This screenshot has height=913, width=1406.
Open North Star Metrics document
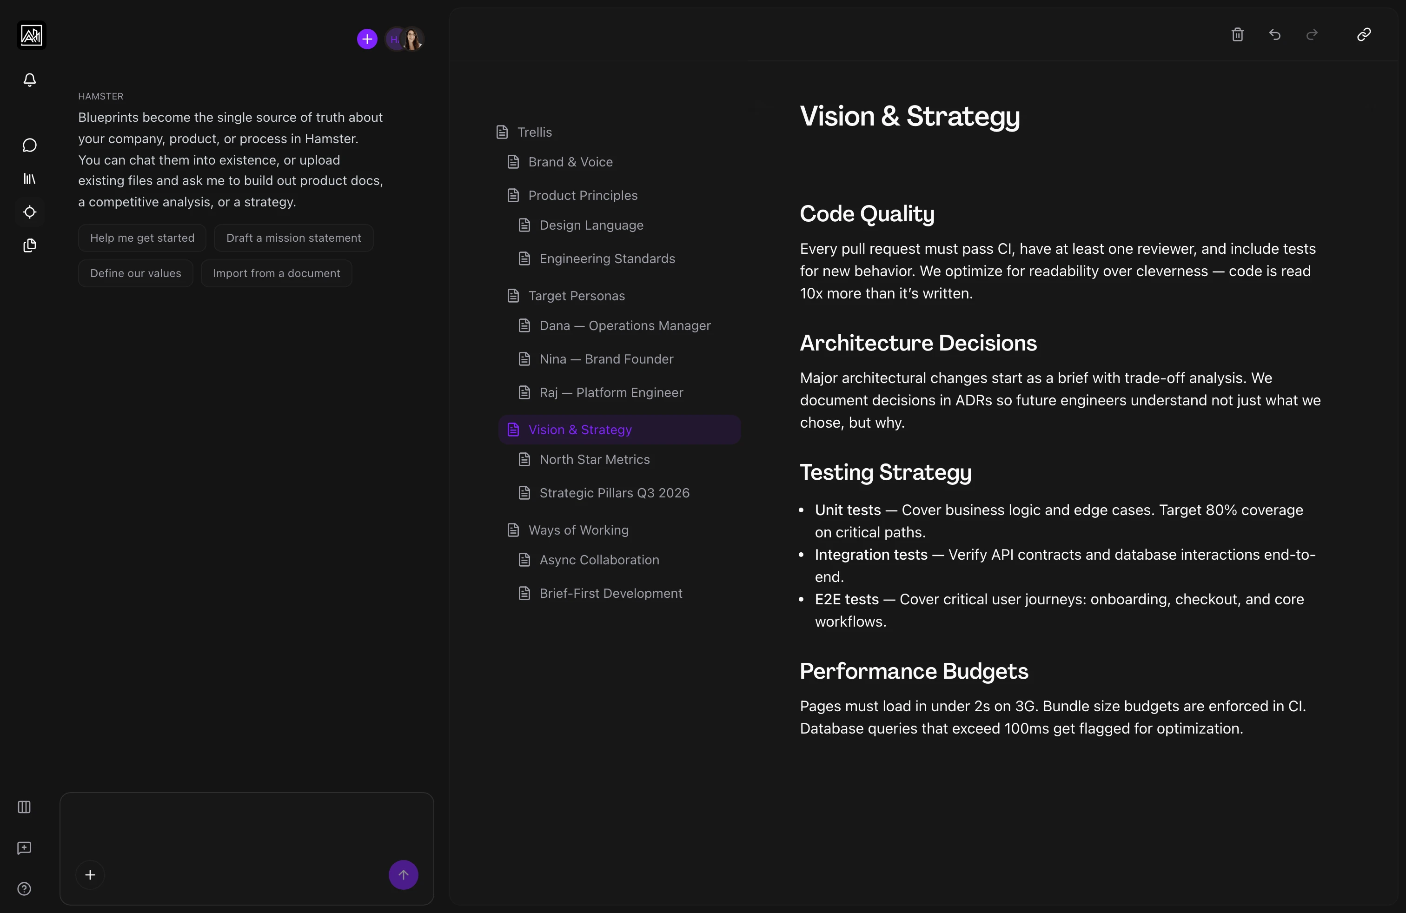pyautogui.click(x=594, y=459)
